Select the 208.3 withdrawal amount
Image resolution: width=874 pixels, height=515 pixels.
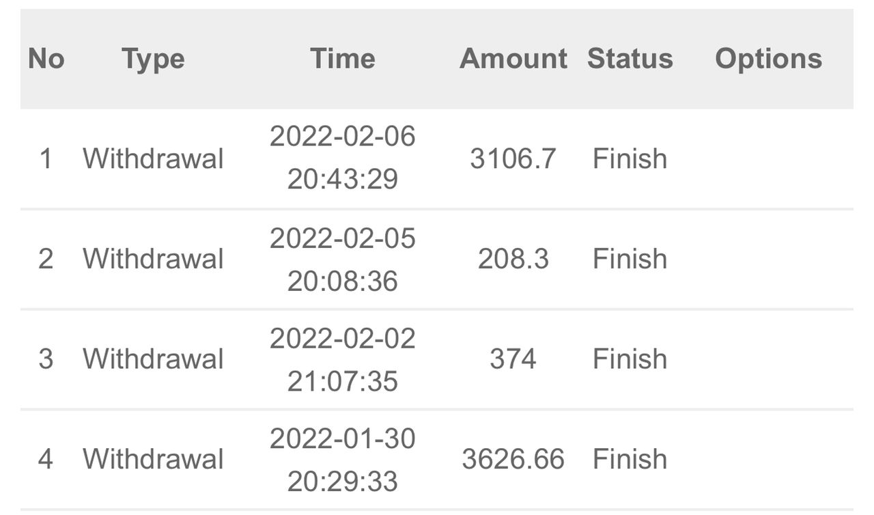[513, 259]
